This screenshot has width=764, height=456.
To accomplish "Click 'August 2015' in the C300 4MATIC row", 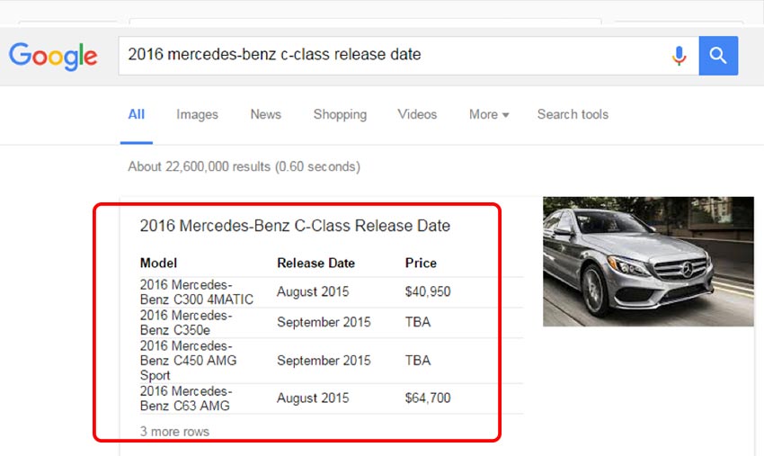I will tap(313, 291).
